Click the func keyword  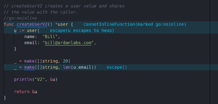coord(9,24)
